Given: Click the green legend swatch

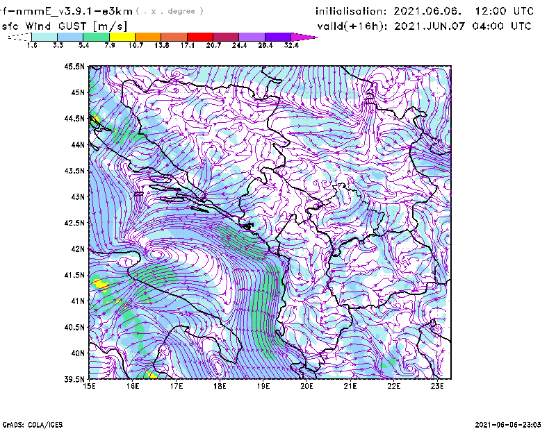Looking at the screenshot, I should tap(96, 37).
